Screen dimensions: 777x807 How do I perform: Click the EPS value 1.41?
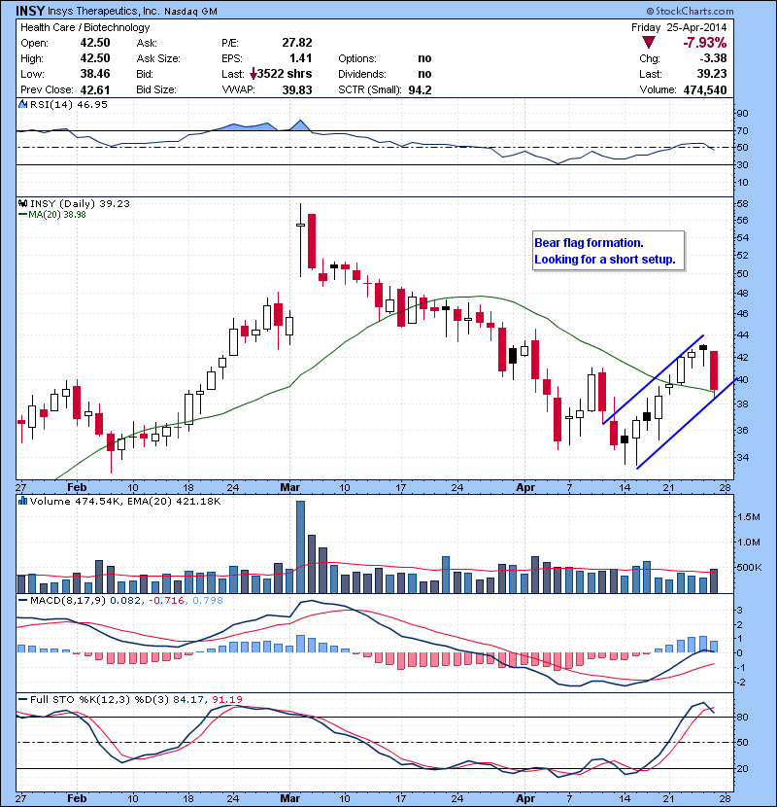point(301,58)
